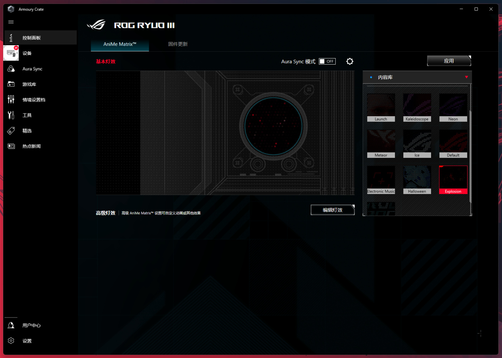Switch to the 固件更新 firmware tab
Image resolution: width=502 pixels, height=358 pixels.
point(178,44)
